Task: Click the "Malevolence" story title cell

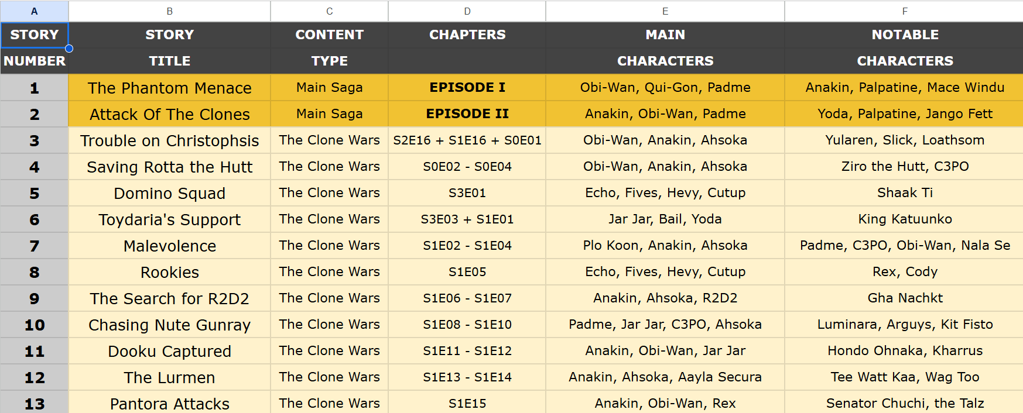Action: coord(169,246)
